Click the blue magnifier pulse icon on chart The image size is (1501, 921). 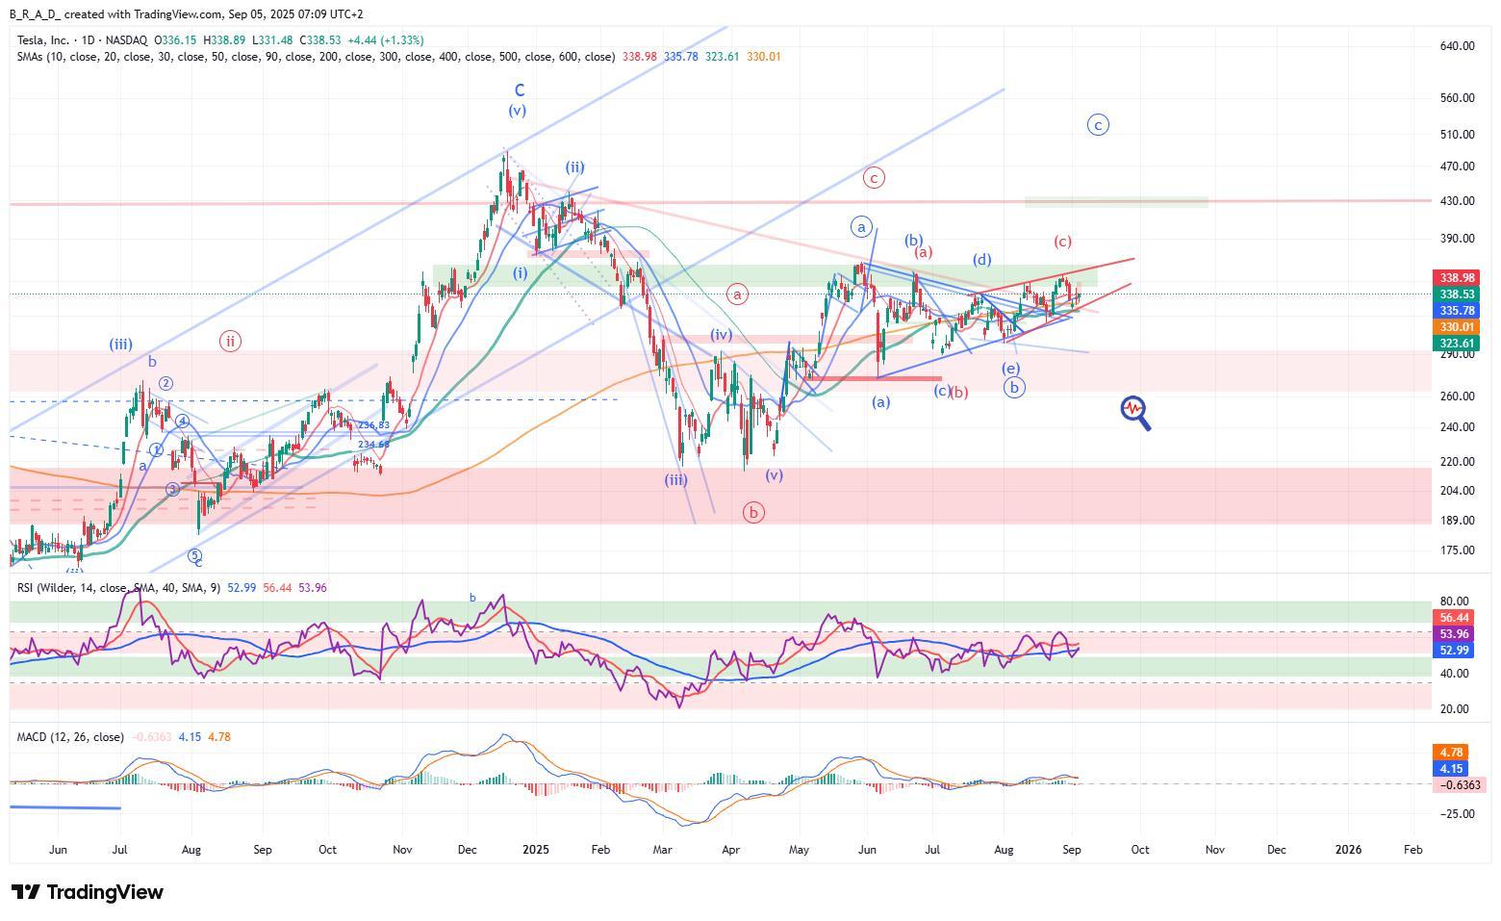tap(1135, 413)
